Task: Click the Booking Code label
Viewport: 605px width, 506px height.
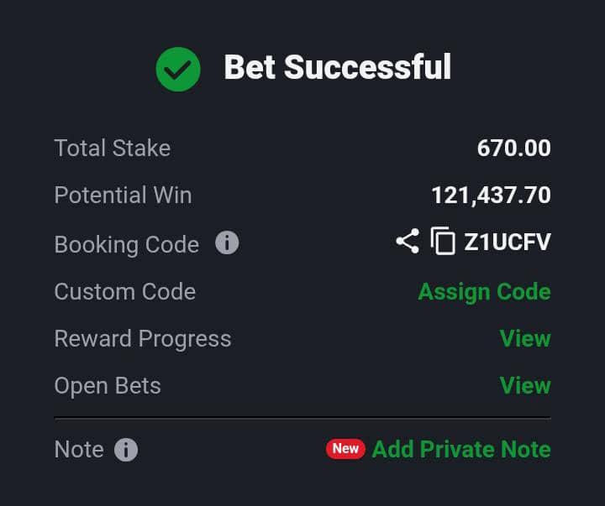Action: (x=127, y=245)
